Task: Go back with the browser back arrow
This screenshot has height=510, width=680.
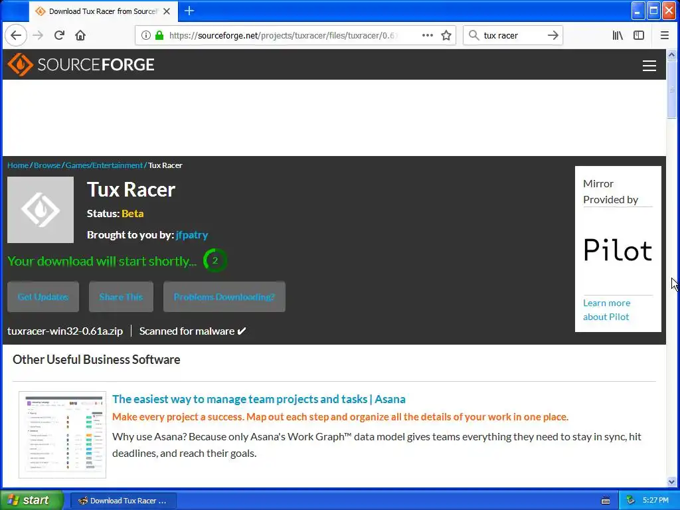Action: click(x=16, y=36)
